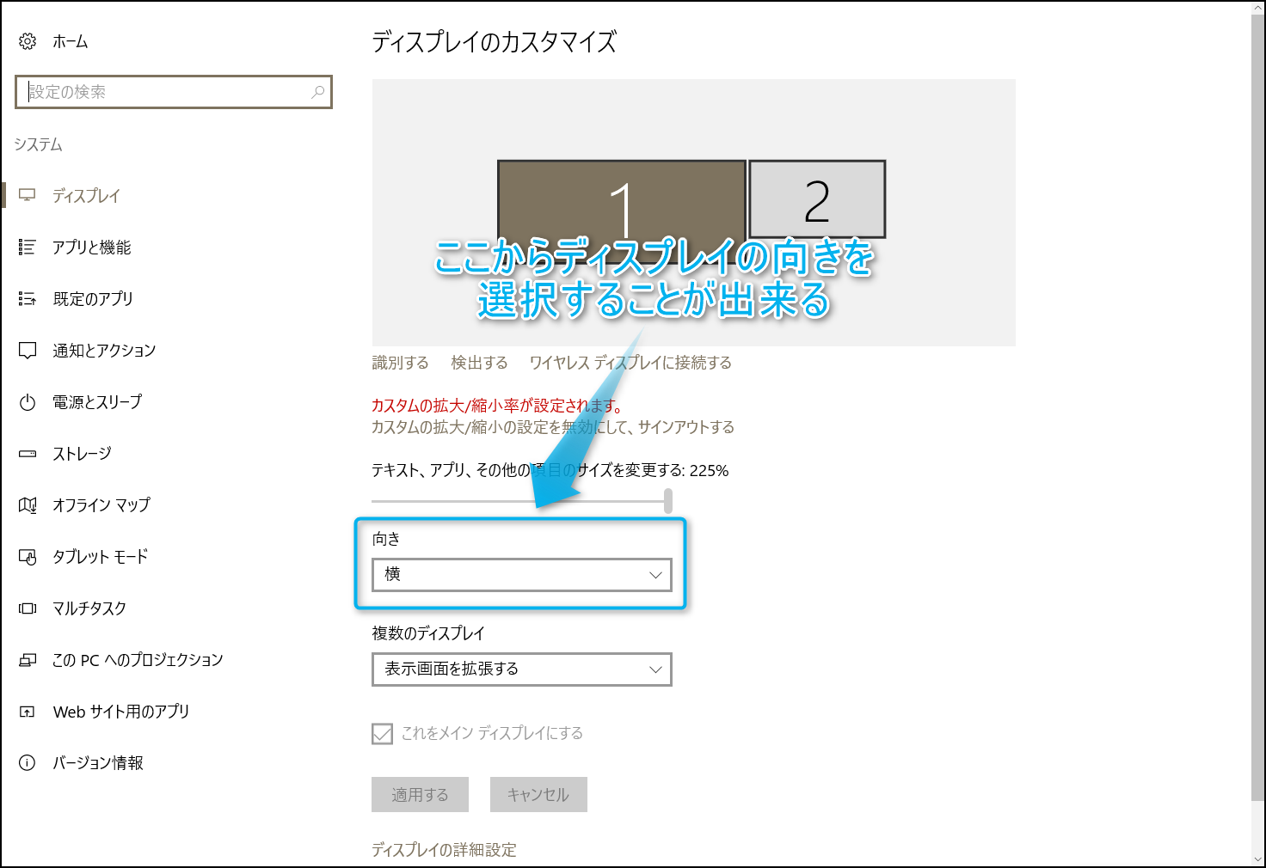Click the text size scaling slider handle
1266x868 pixels.
click(668, 500)
